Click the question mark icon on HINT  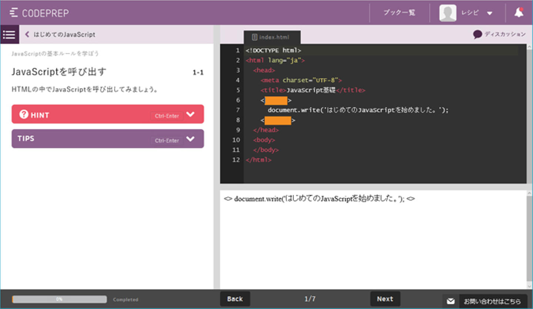pyautogui.click(x=24, y=114)
